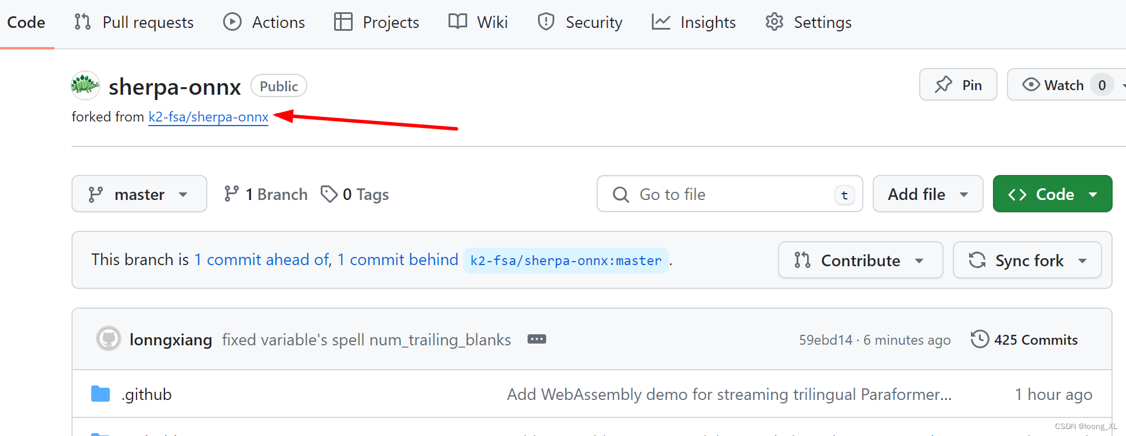
Task: Click the sherpa-onnx repository avatar
Action: coord(85,86)
